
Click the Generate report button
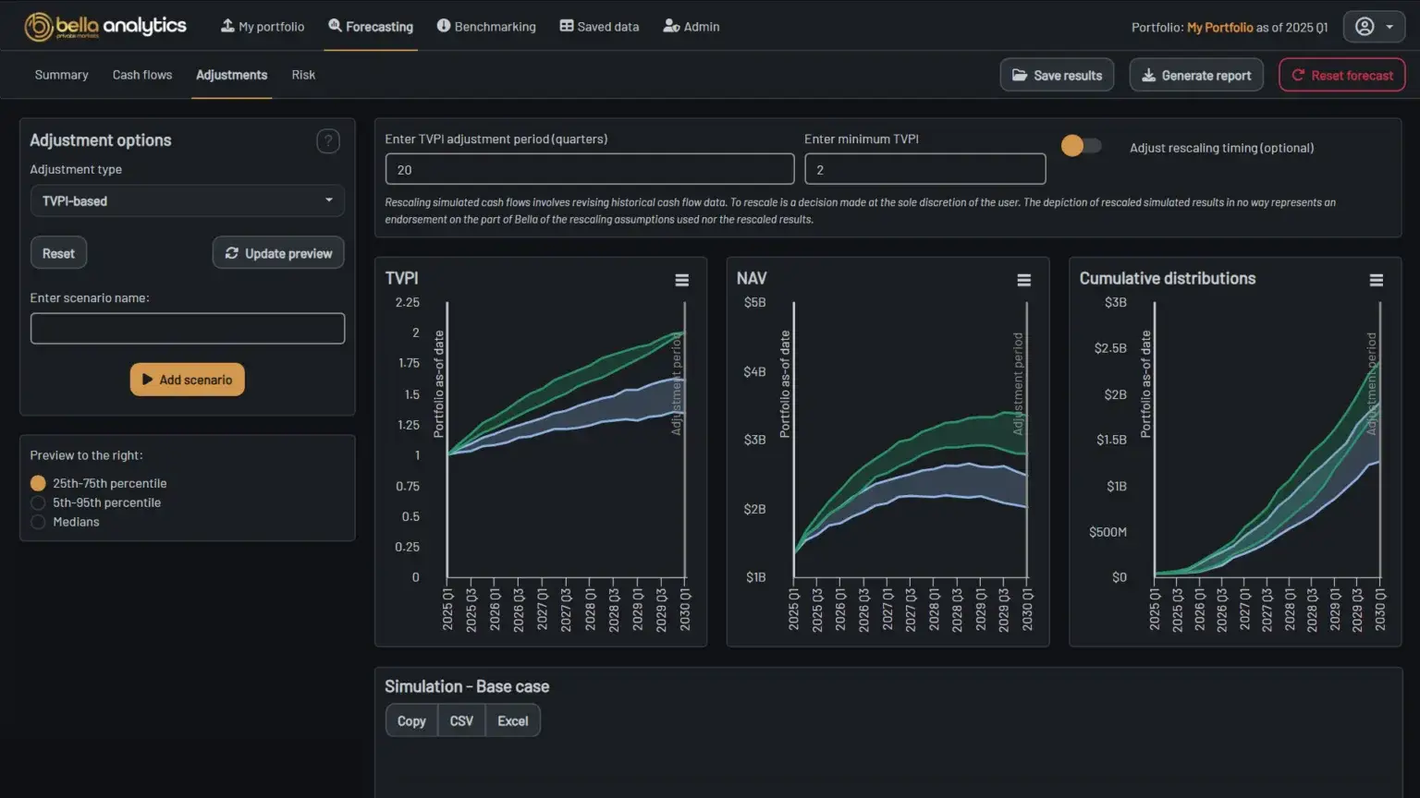(1196, 75)
